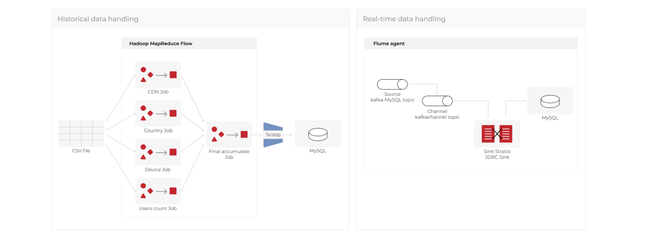650x238 pixels.
Task: Select the CDN Job MapReduce icon
Action: point(158,75)
